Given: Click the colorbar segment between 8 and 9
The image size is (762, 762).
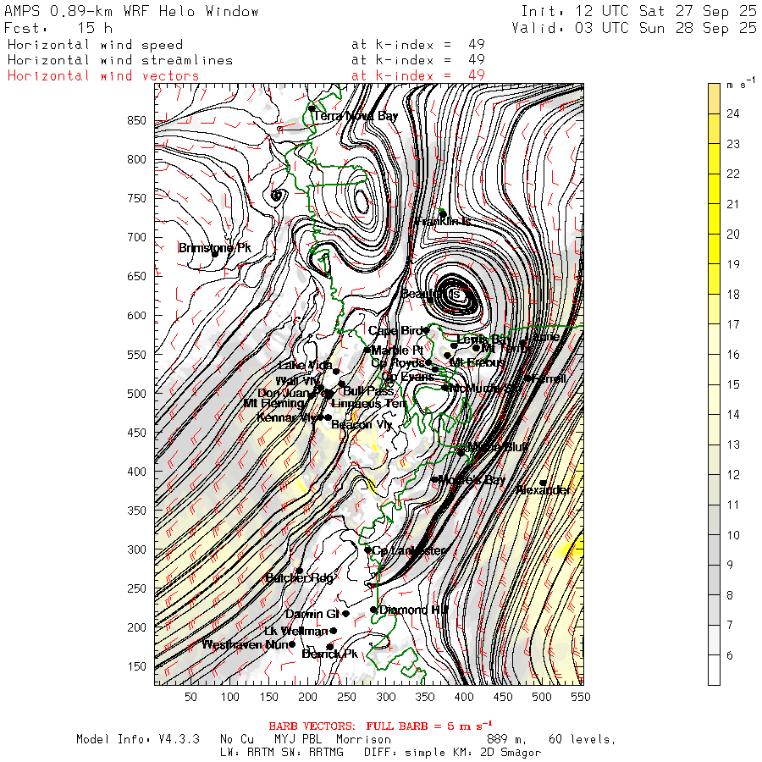Looking at the screenshot, I should (714, 580).
